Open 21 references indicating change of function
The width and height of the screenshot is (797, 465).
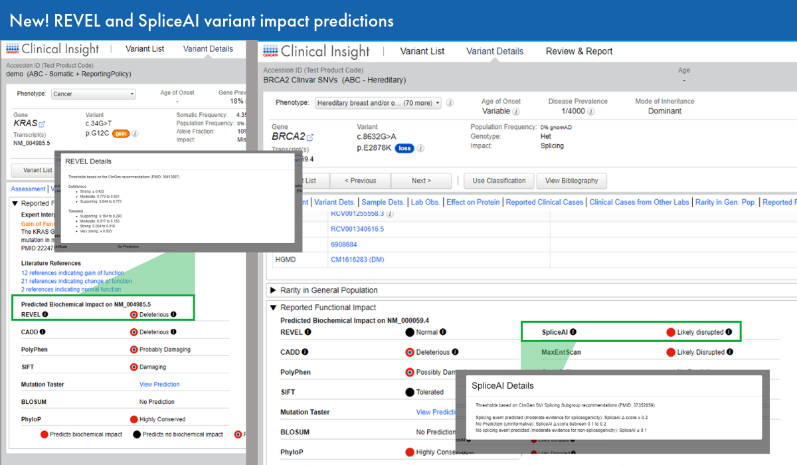click(x=76, y=281)
